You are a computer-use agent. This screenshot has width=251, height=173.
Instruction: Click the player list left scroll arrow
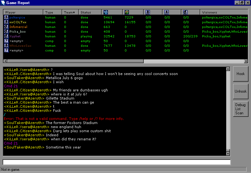pyautogui.click(x=5, y=61)
